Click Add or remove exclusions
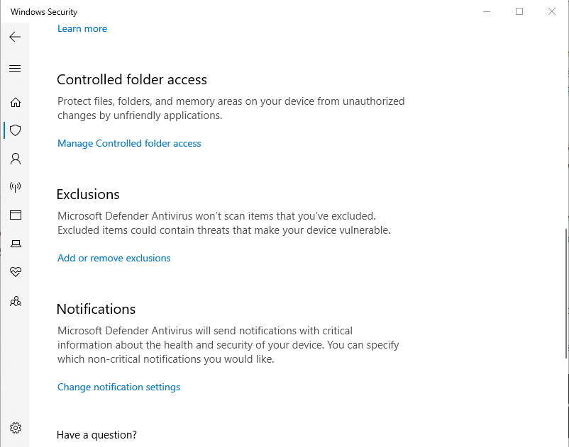The height and width of the screenshot is (447, 569). (x=114, y=259)
